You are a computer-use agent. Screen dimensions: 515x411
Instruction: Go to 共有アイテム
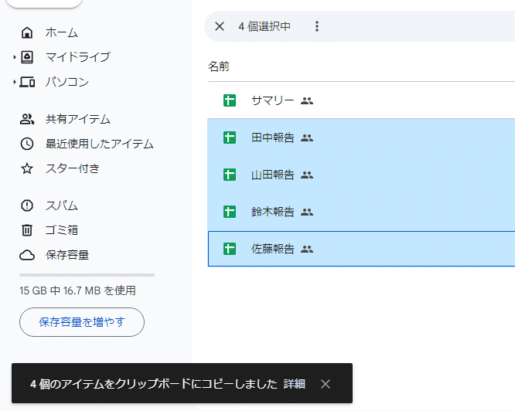coord(78,119)
